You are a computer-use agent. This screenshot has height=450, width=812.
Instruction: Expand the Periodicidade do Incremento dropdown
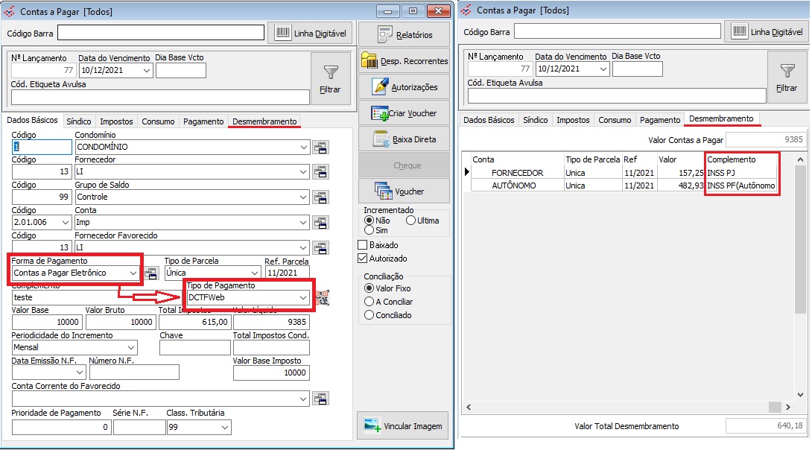coord(131,348)
